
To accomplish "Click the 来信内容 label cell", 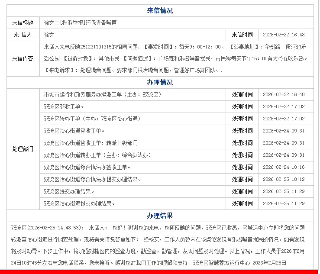I will (23, 58).
